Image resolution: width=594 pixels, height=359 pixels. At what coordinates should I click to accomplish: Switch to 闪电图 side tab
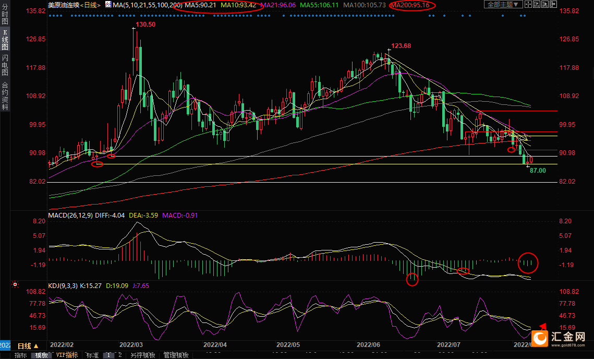(x=5, y=65)
